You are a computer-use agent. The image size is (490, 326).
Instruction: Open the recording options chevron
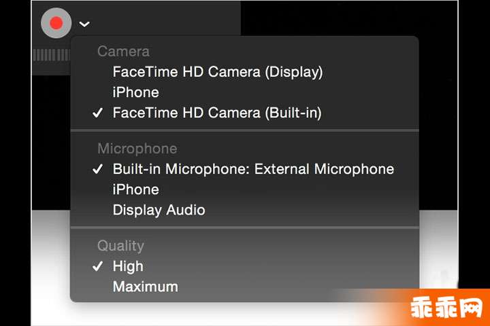(84, 24)
